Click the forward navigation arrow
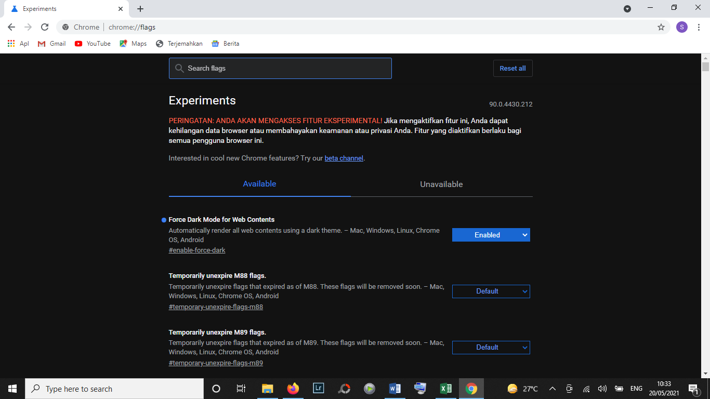 point(28,27)
